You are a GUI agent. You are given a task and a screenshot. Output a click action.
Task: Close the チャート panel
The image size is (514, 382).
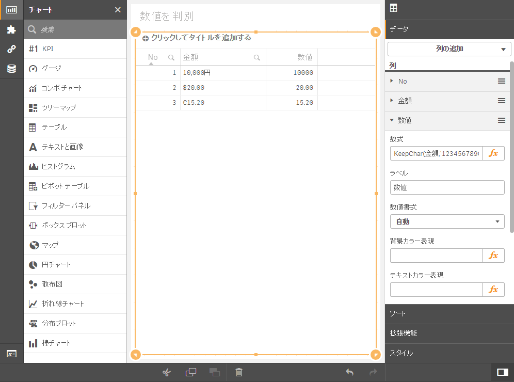pos(118,10)
